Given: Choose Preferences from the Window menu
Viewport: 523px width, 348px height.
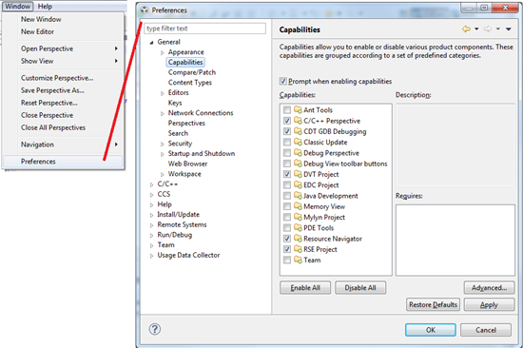Looking at the screenshot, I should 63,162.
